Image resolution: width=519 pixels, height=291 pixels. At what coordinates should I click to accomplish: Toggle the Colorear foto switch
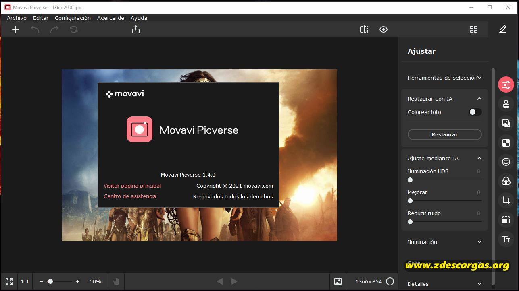475,112
